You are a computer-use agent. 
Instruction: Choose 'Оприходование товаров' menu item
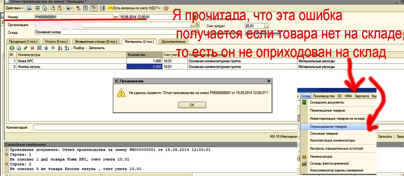(x=338, y=127)
